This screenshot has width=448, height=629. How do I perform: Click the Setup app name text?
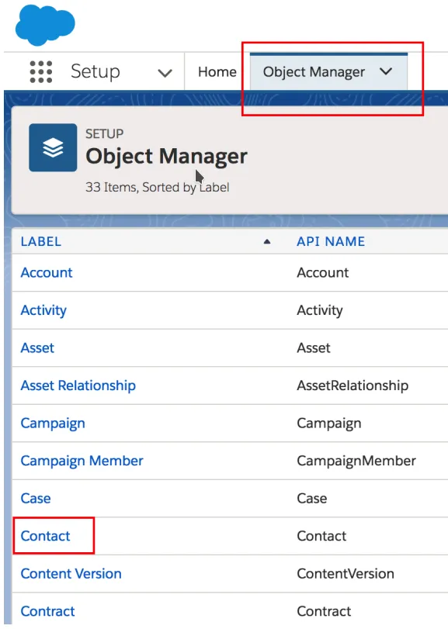coord(96,72)
